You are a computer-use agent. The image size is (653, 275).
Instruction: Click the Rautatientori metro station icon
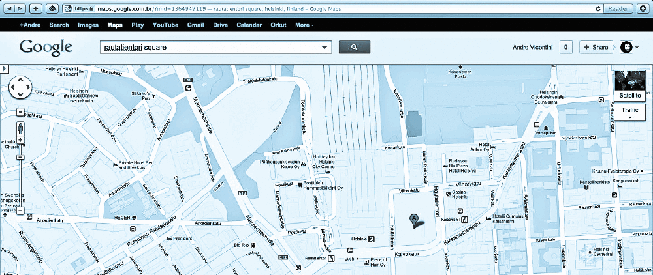pos(332,258)
